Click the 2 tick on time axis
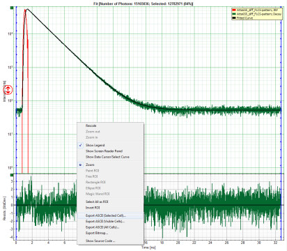 32,243
